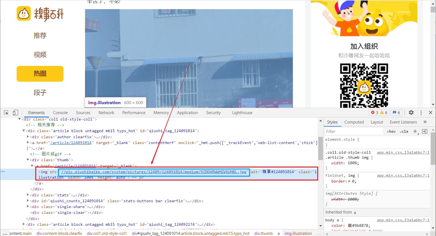Open the Lighthouse tab
436x236 pixels.
coord(242,113)
